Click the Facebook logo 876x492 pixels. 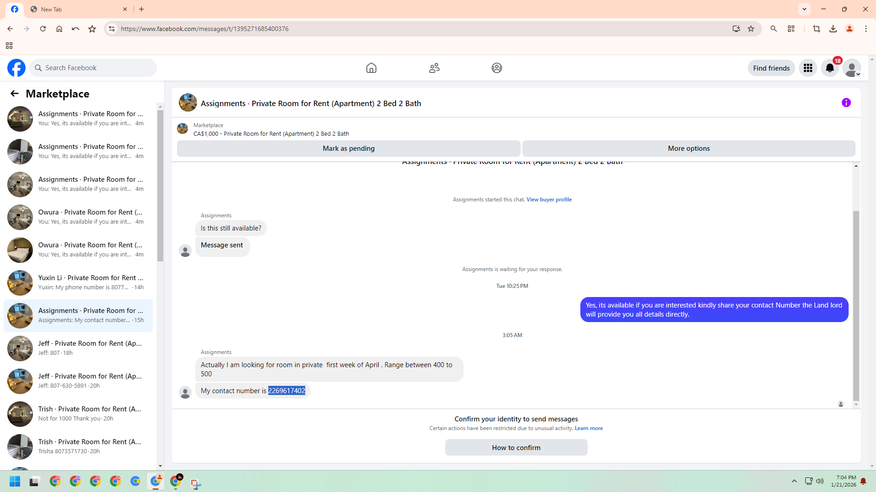tap(16, 68)
